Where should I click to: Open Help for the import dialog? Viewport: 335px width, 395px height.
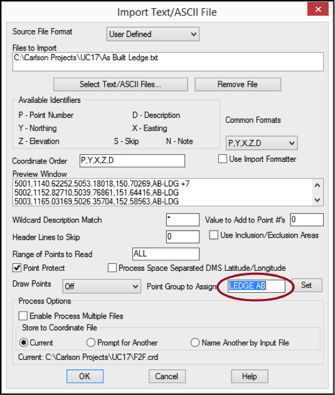[250, 376]
